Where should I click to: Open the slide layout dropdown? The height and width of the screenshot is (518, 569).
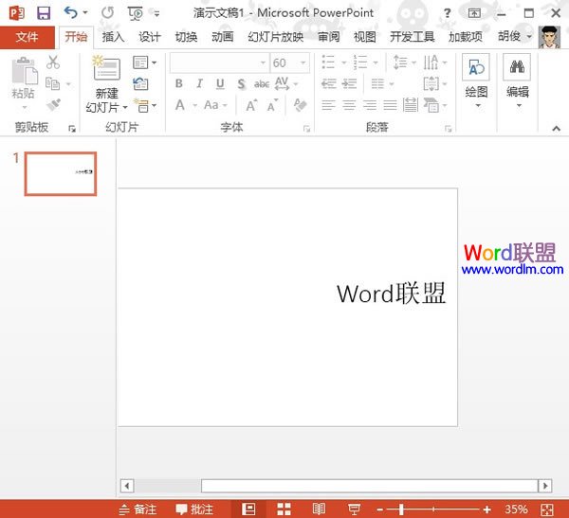pyautogui.click(x=144, y=63)
